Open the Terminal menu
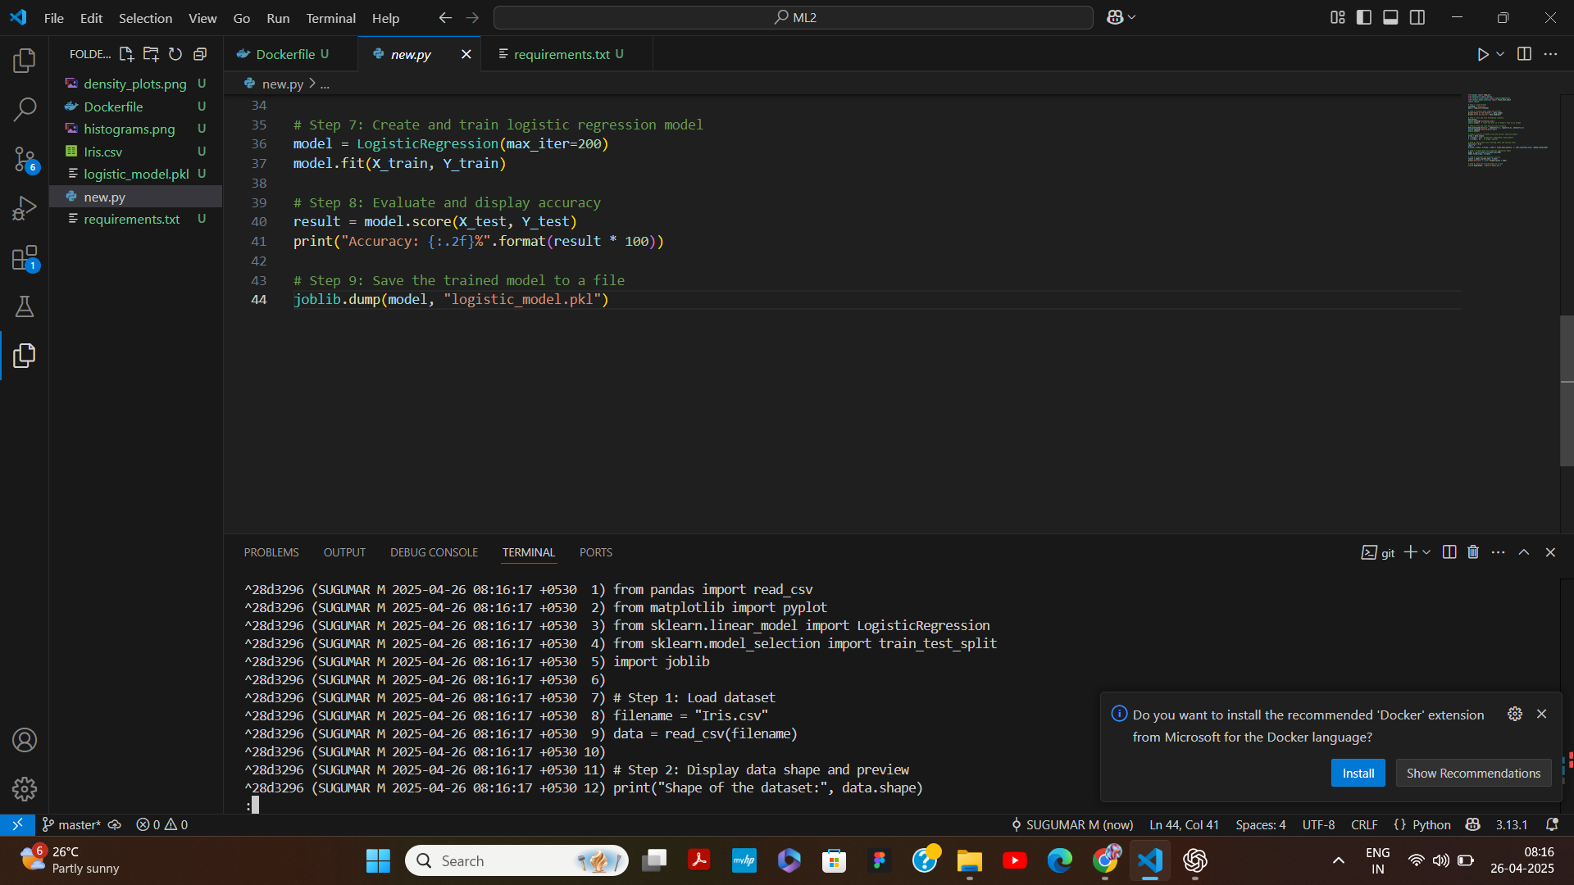The image size is (1574, 885). point(330,17)
